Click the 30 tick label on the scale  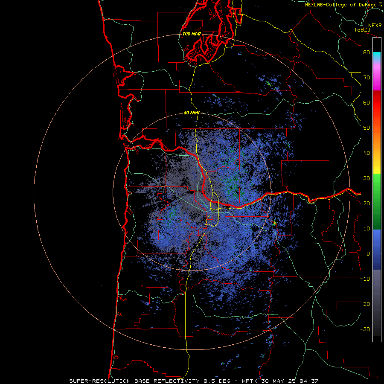coord(367,178)
